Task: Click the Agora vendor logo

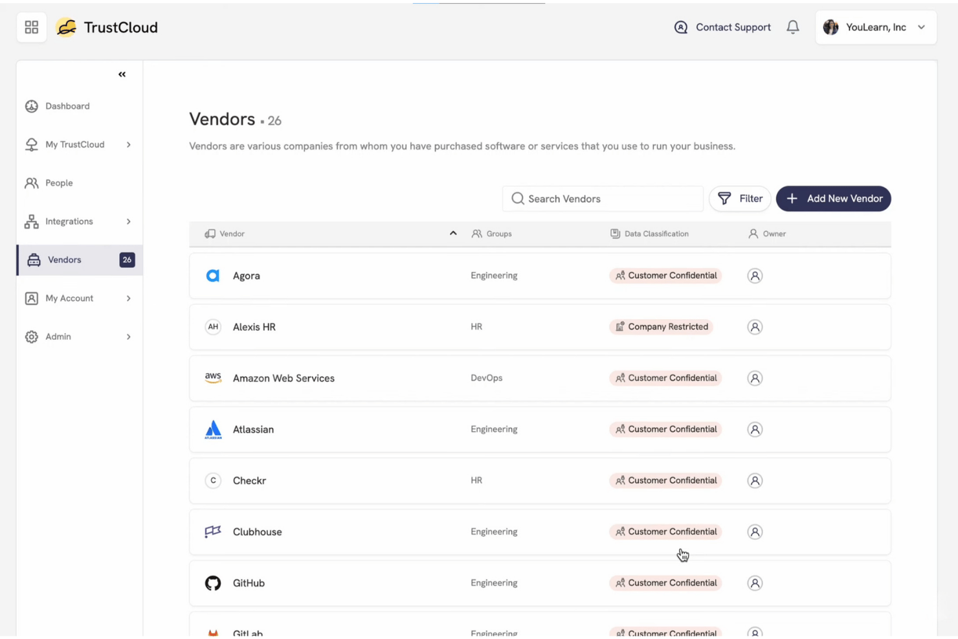Action: coord(213,276)
